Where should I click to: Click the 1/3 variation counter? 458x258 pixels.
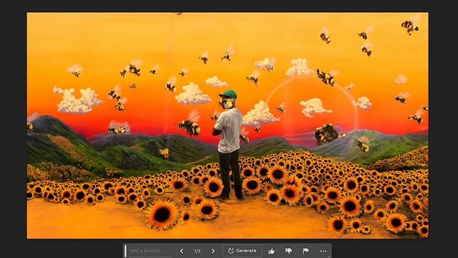pyautogui.click(x=198, y=251)
